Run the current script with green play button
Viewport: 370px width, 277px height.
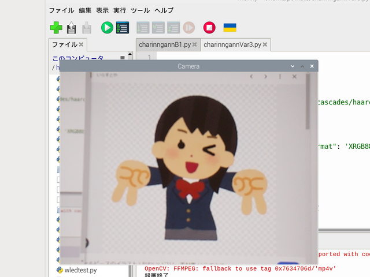[107, 28]
